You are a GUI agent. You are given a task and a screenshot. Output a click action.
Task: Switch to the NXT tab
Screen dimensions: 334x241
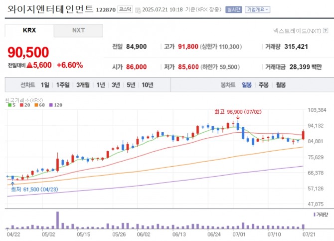pyautogui.click(x=78, y=30)
